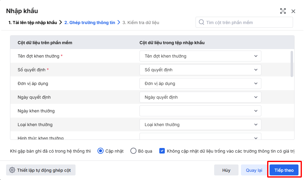Click the search magnifier icon
Image resolution: width=304 pixels, height=180 pixels.
(201, 22)
